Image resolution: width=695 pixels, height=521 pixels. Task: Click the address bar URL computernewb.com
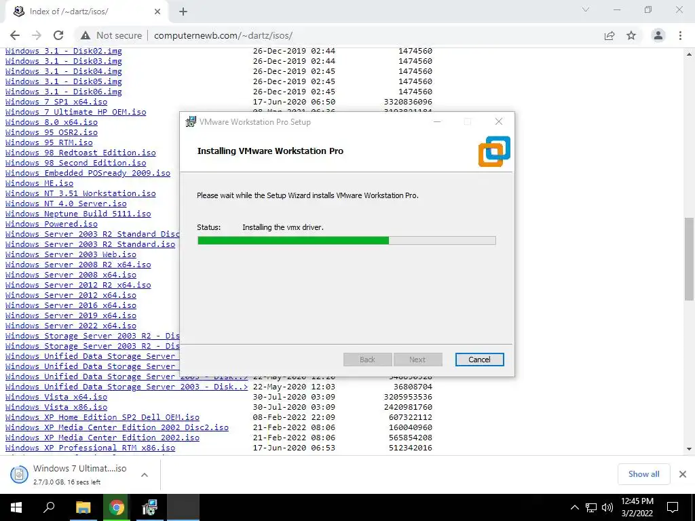pyautogui.click(x=223, y=35)
